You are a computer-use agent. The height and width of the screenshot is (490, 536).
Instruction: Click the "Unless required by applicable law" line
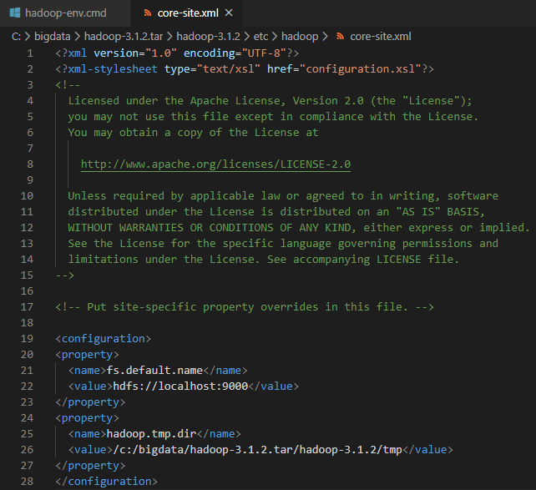coord(283,196)
